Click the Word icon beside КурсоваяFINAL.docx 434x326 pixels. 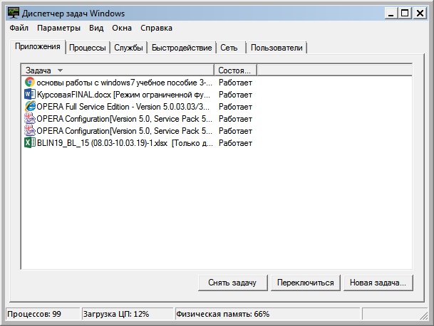click(29, 95)
